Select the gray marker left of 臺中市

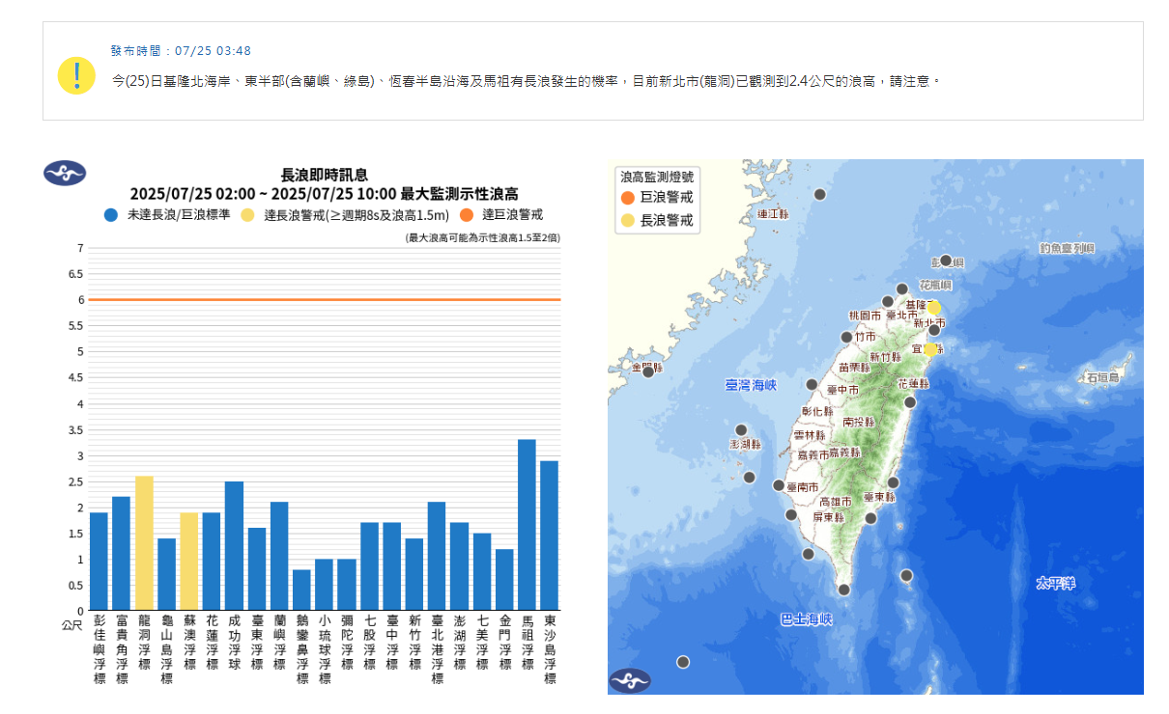tap(812, 384)
